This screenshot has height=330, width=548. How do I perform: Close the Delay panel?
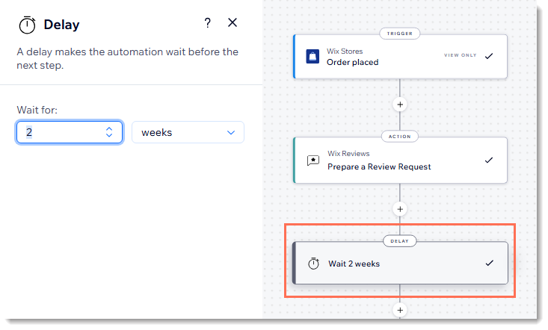coord(233,23)
